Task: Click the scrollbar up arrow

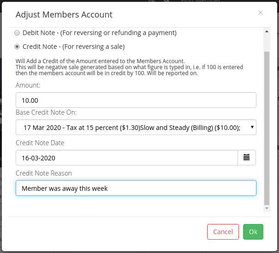Action: click(267, 32)
